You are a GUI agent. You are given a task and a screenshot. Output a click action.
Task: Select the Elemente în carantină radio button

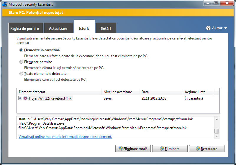click(x=21, y=50)
